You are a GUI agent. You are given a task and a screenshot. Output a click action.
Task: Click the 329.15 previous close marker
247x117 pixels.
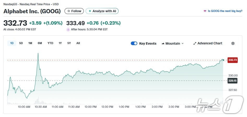click(x=232, y=81)
